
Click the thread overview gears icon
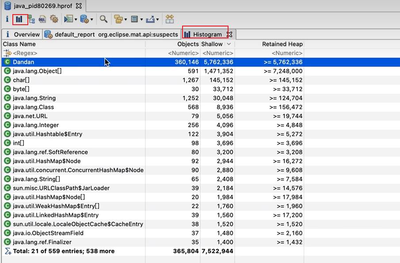coord(54,19)
